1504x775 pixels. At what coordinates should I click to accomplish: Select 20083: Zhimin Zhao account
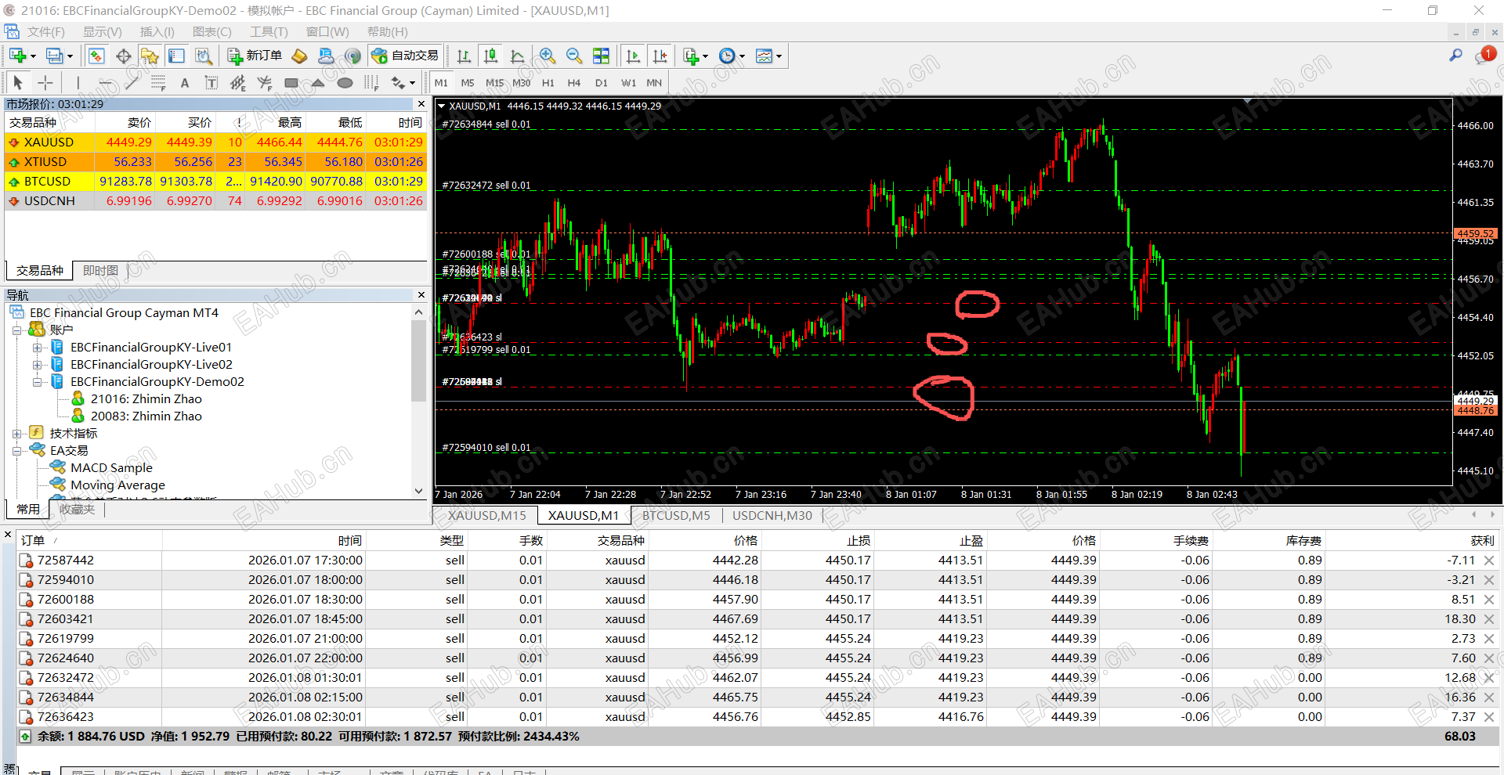(146, 416)
